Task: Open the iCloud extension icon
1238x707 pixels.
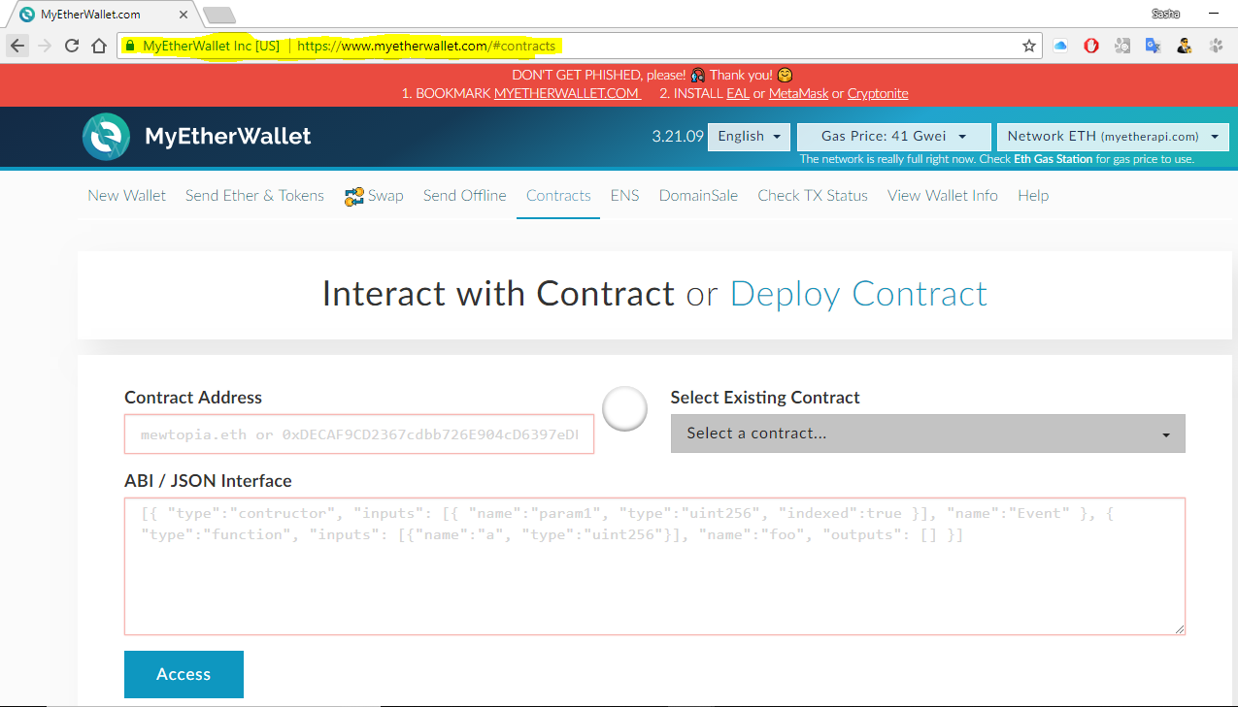Action: pos(1060,46)
